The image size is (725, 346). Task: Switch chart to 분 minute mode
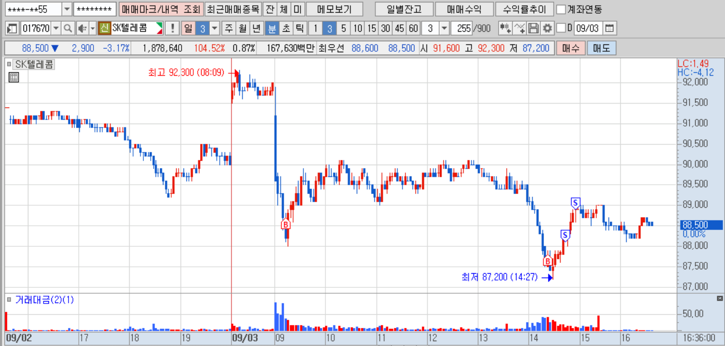(x=272, y=28)
